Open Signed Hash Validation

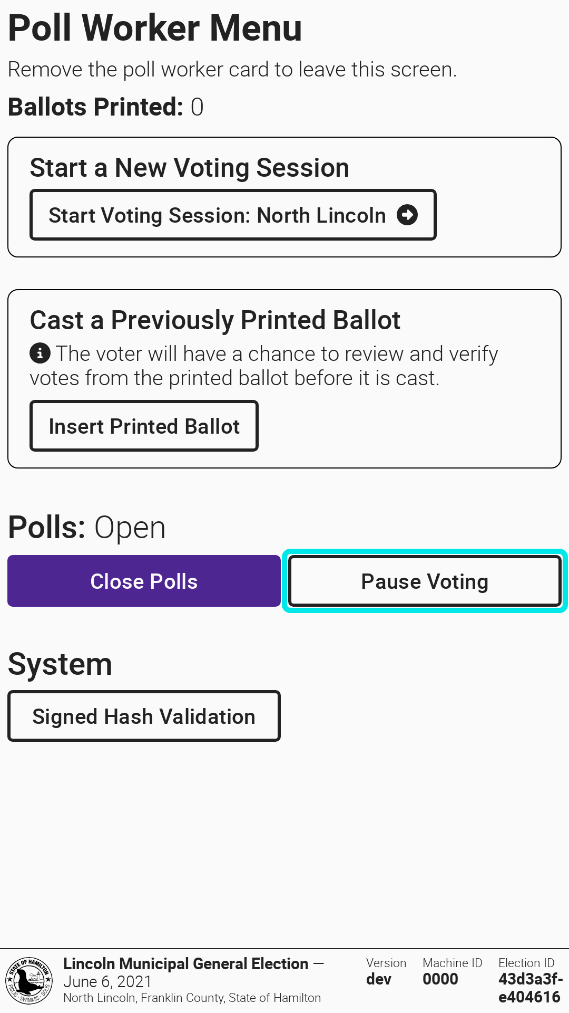click(144, 716)
